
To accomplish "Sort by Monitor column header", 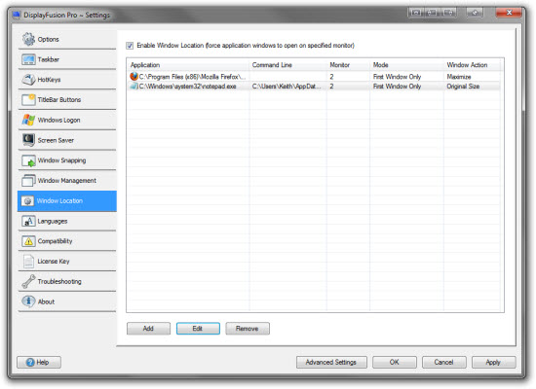I will coord(348,65).
